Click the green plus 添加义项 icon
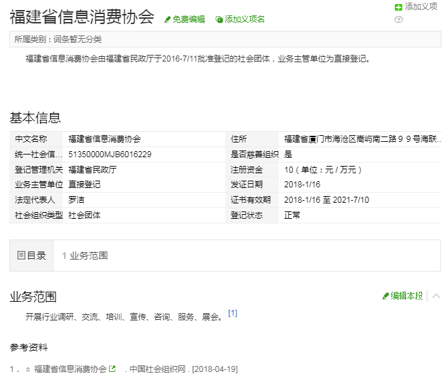 (399, 7)
